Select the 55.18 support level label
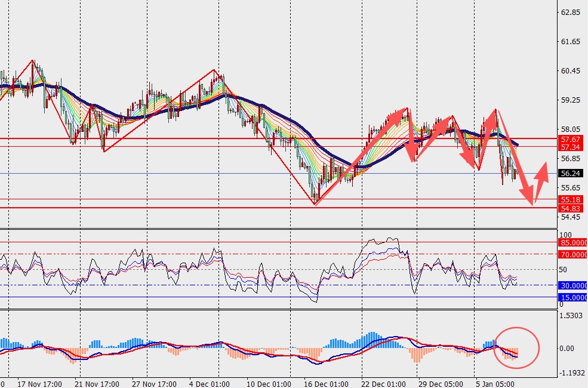Viewport: 588px width, 388px height. (x=570, y=199)
